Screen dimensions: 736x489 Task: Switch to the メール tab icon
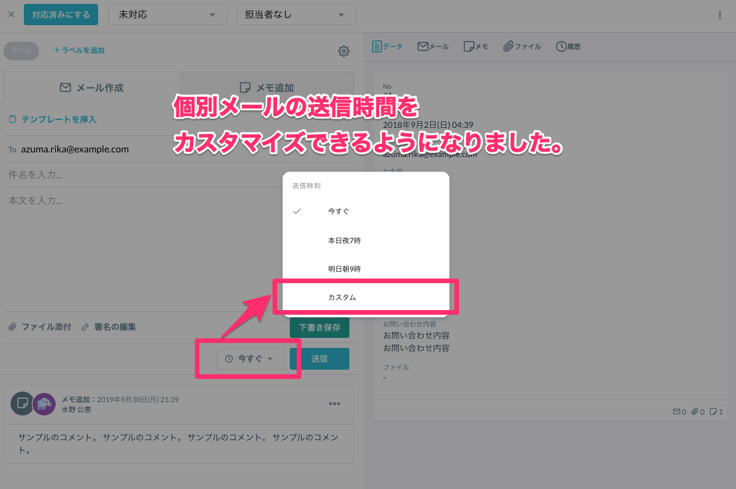click(x=432, y=46)
